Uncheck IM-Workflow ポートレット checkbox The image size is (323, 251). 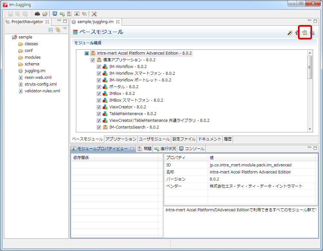[x=99, y=80]
